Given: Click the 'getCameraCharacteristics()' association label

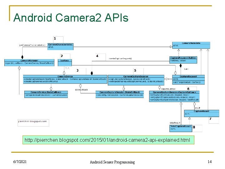Looking at the screenshot, I should click(x=32, y=45).
